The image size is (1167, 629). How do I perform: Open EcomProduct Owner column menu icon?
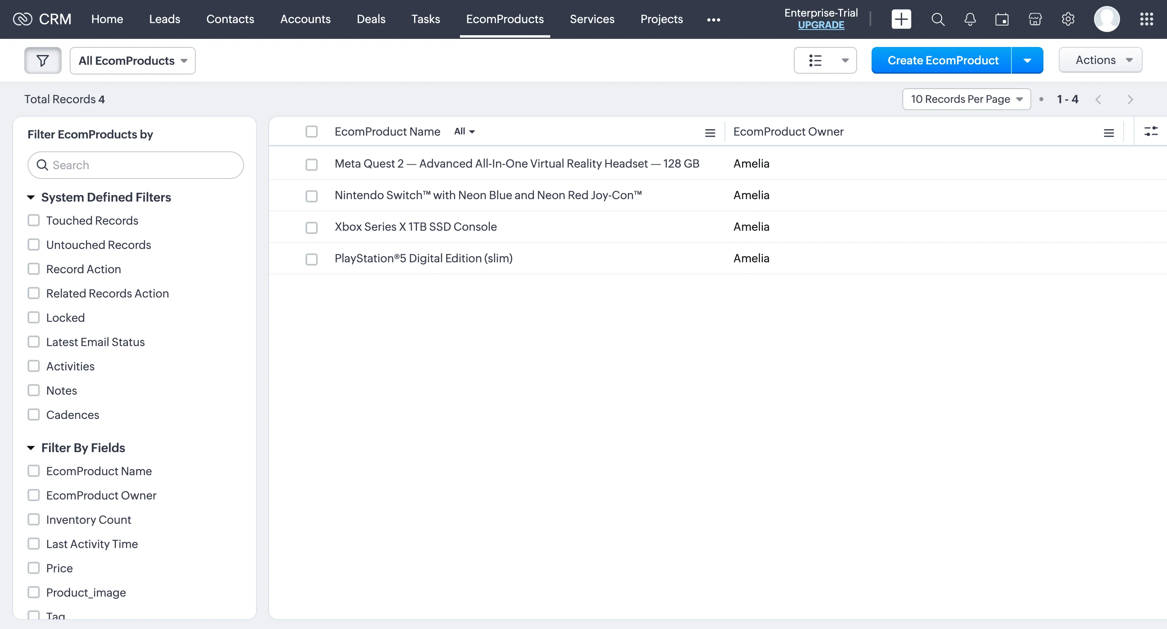point(1109,133)
